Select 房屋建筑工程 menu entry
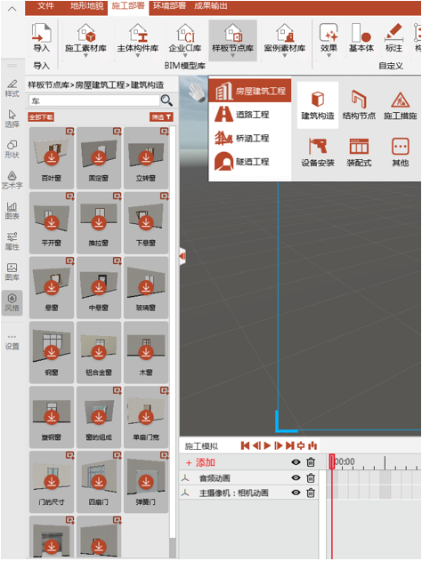Image resolution: width=422 pixels, height=561 pixels. point(250,91)
